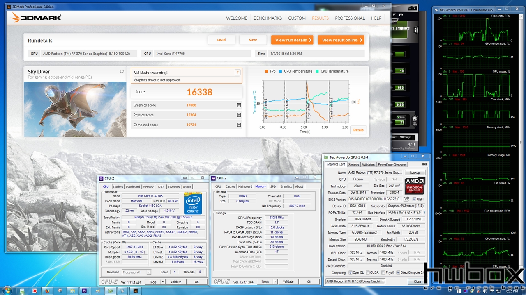Expand the Graphics score details arrow

(x=239, y=105)
